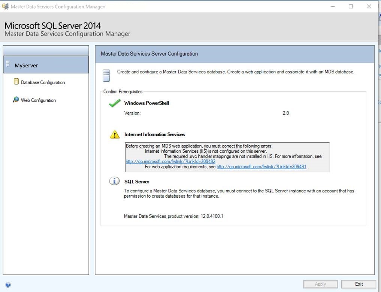Click the yellow warning icon for IIS
This screenshot has height=292, width=381.
[115, 134]
